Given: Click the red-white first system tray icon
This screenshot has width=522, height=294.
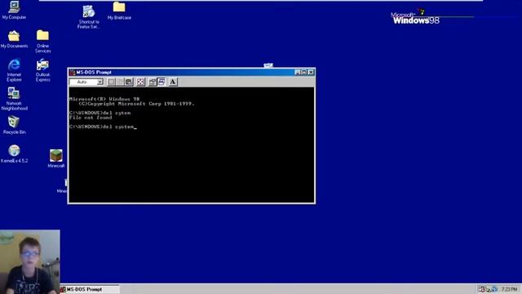Looking at the screenshot, I should 482,289.
